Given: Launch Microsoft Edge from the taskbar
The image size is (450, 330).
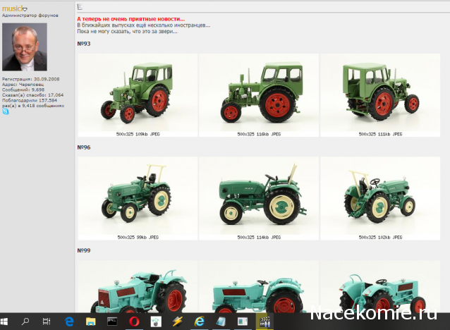Looking at the screenshot, I should tap(69, 322).
